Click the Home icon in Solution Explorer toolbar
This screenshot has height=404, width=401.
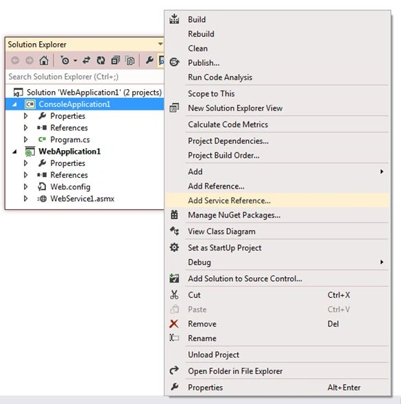[x=44, y=60]
